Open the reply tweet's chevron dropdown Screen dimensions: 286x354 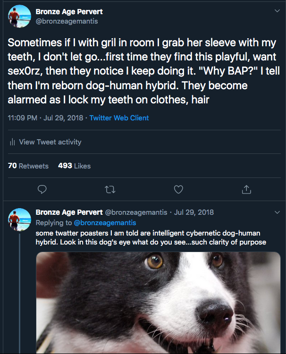277,212
